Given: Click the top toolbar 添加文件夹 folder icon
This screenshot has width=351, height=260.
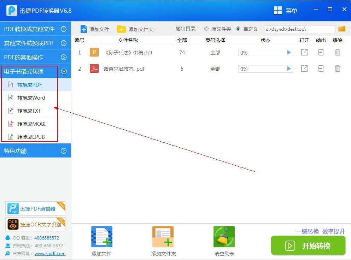Looking at the screenshot, I should click(x=121, y=29).
